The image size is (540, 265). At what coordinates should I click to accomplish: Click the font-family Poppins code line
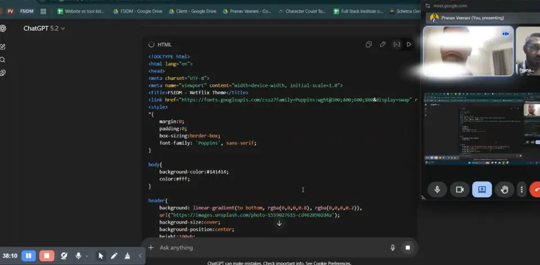(x=208, y=143)
